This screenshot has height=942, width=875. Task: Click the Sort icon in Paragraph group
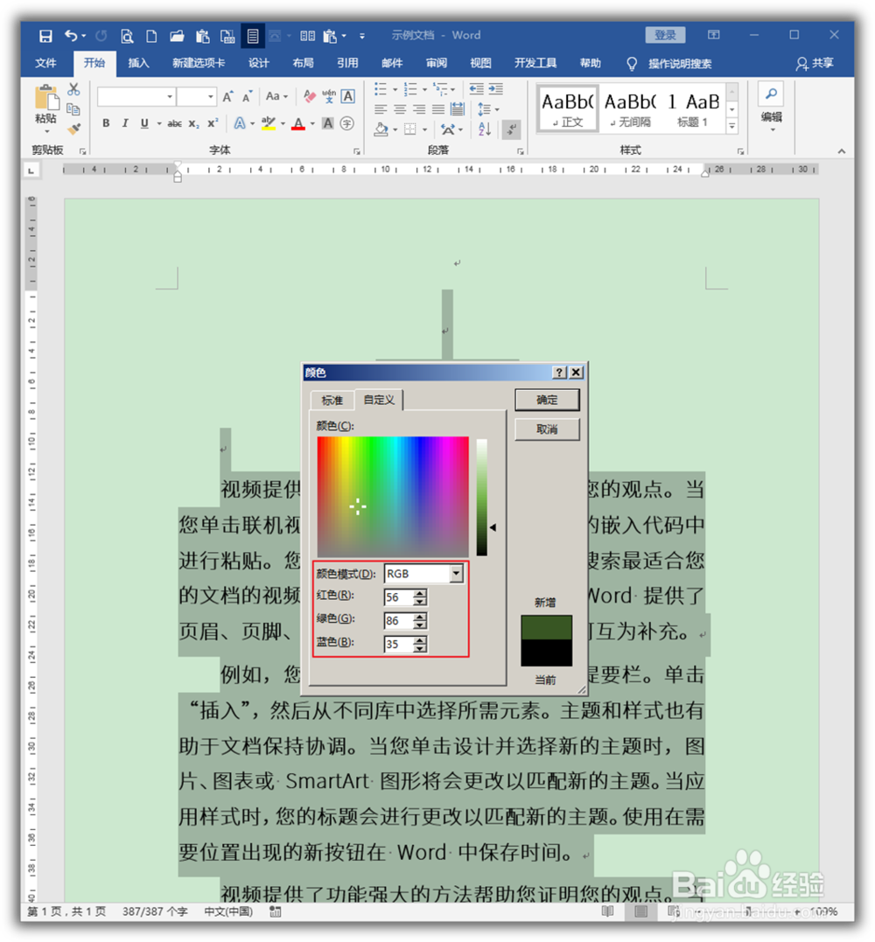[x=484, y=129]
